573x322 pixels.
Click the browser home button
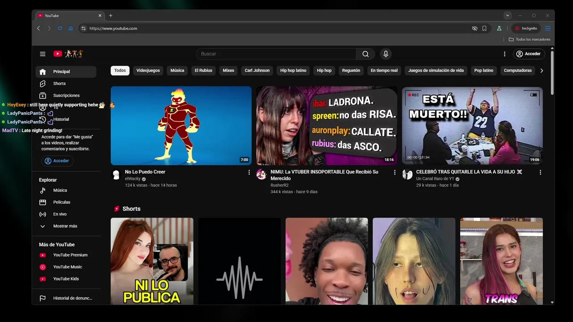coord(71,28)
